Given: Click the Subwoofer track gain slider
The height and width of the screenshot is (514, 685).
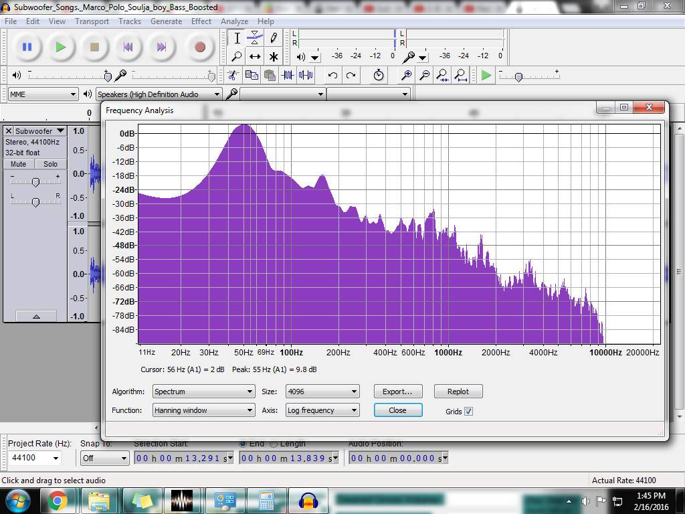Looking at the screenshot, I should 36,181.
